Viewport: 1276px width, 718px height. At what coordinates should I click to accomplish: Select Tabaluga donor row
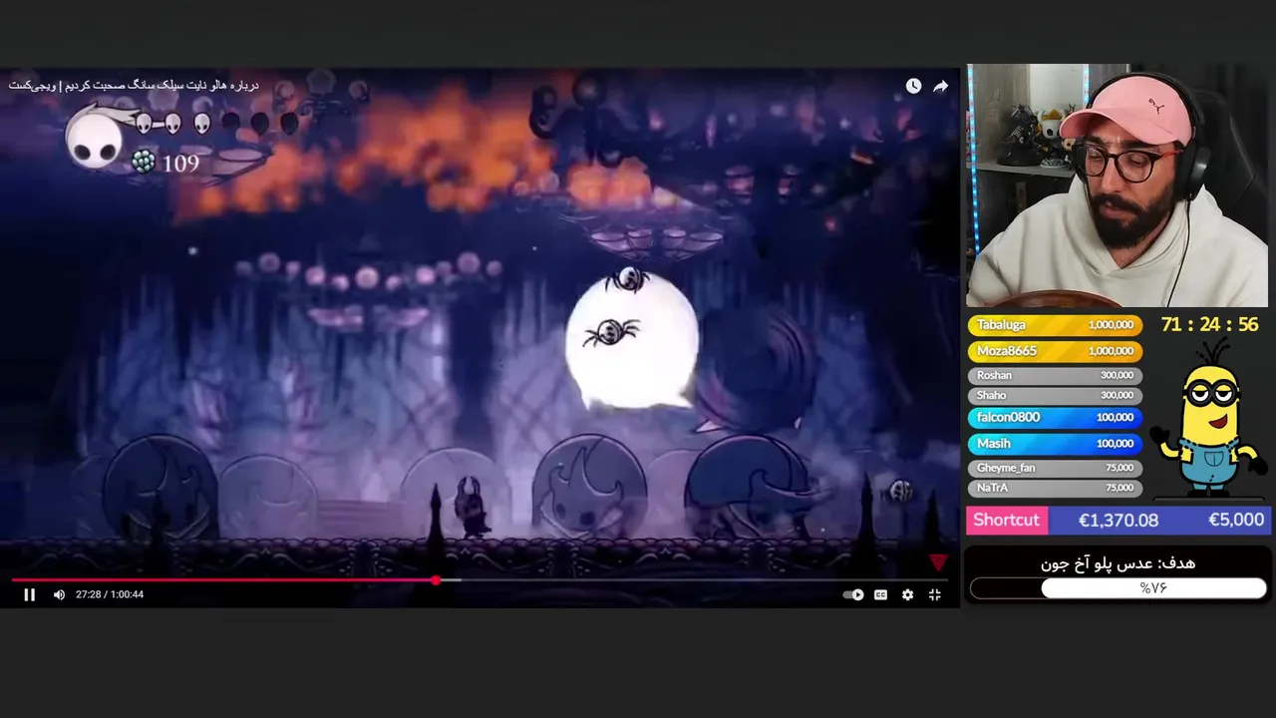(x=1055, y=325)
